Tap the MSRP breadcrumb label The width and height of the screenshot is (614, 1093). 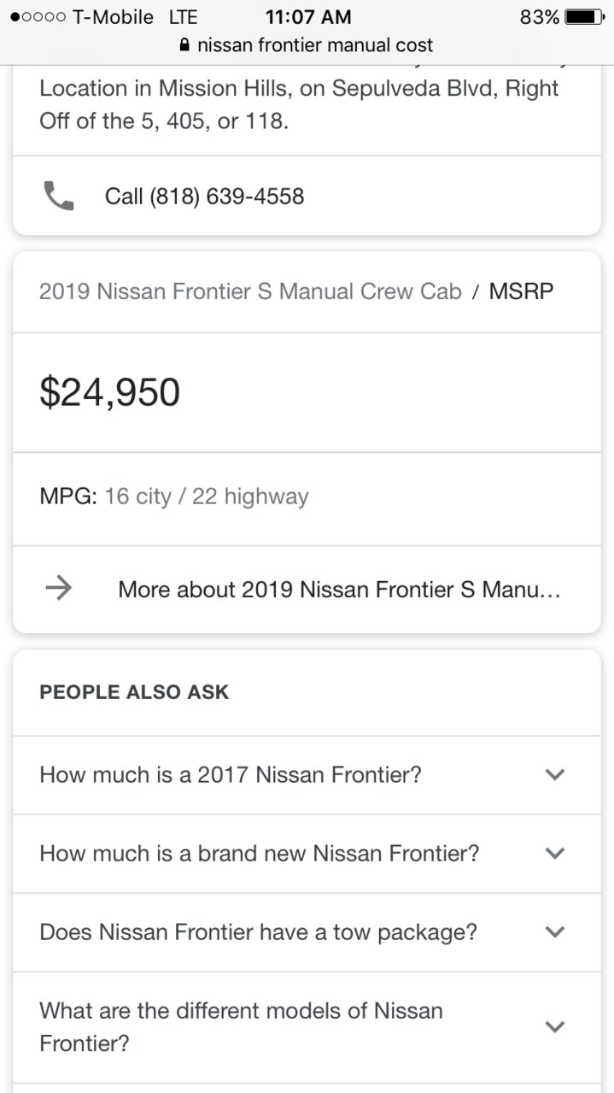coord(521,291)
